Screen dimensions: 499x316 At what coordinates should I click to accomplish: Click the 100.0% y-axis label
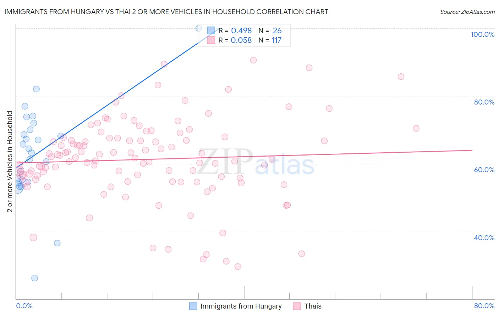point(482,34)
